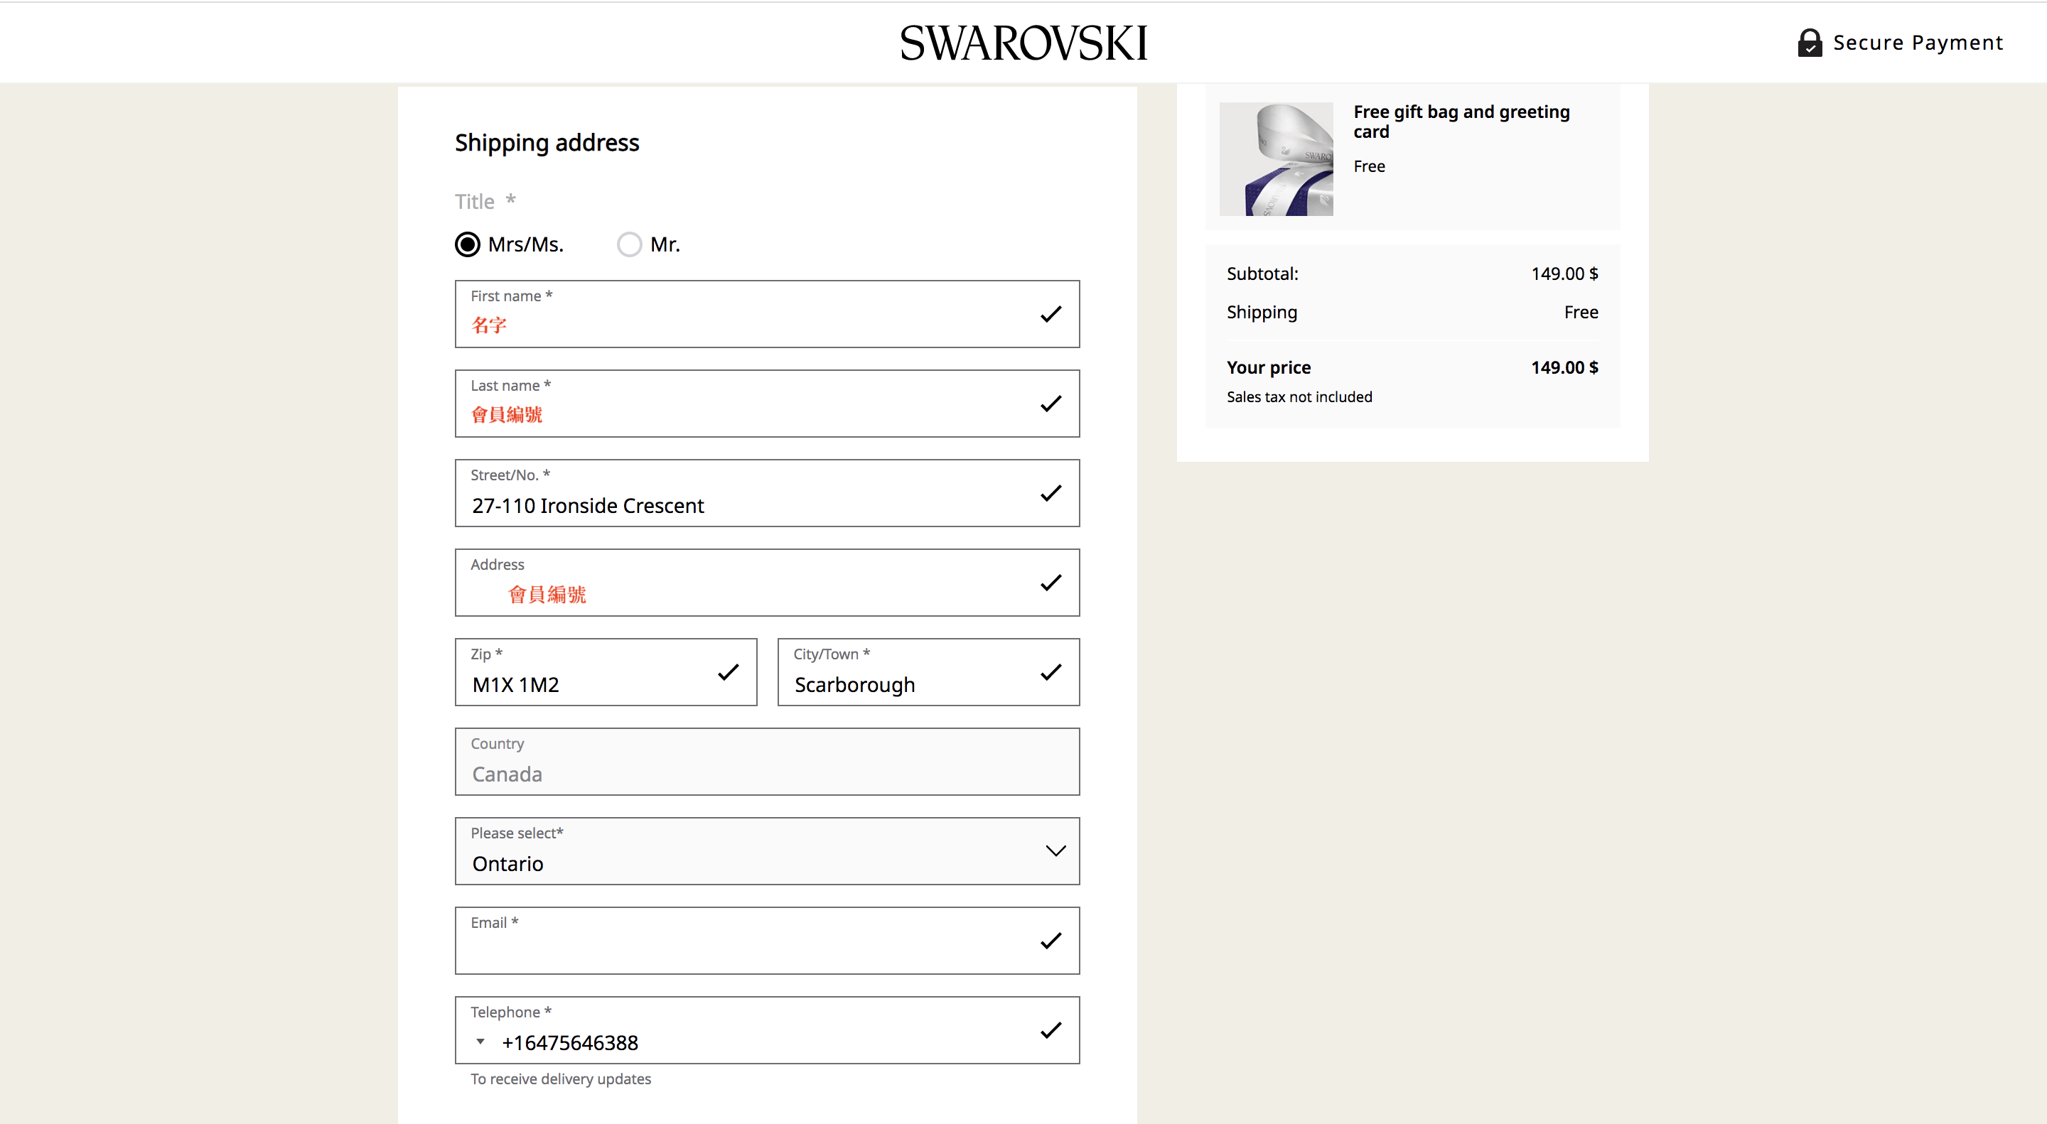
Task: Click the Swarovski logo in header
Action: 1023,43
